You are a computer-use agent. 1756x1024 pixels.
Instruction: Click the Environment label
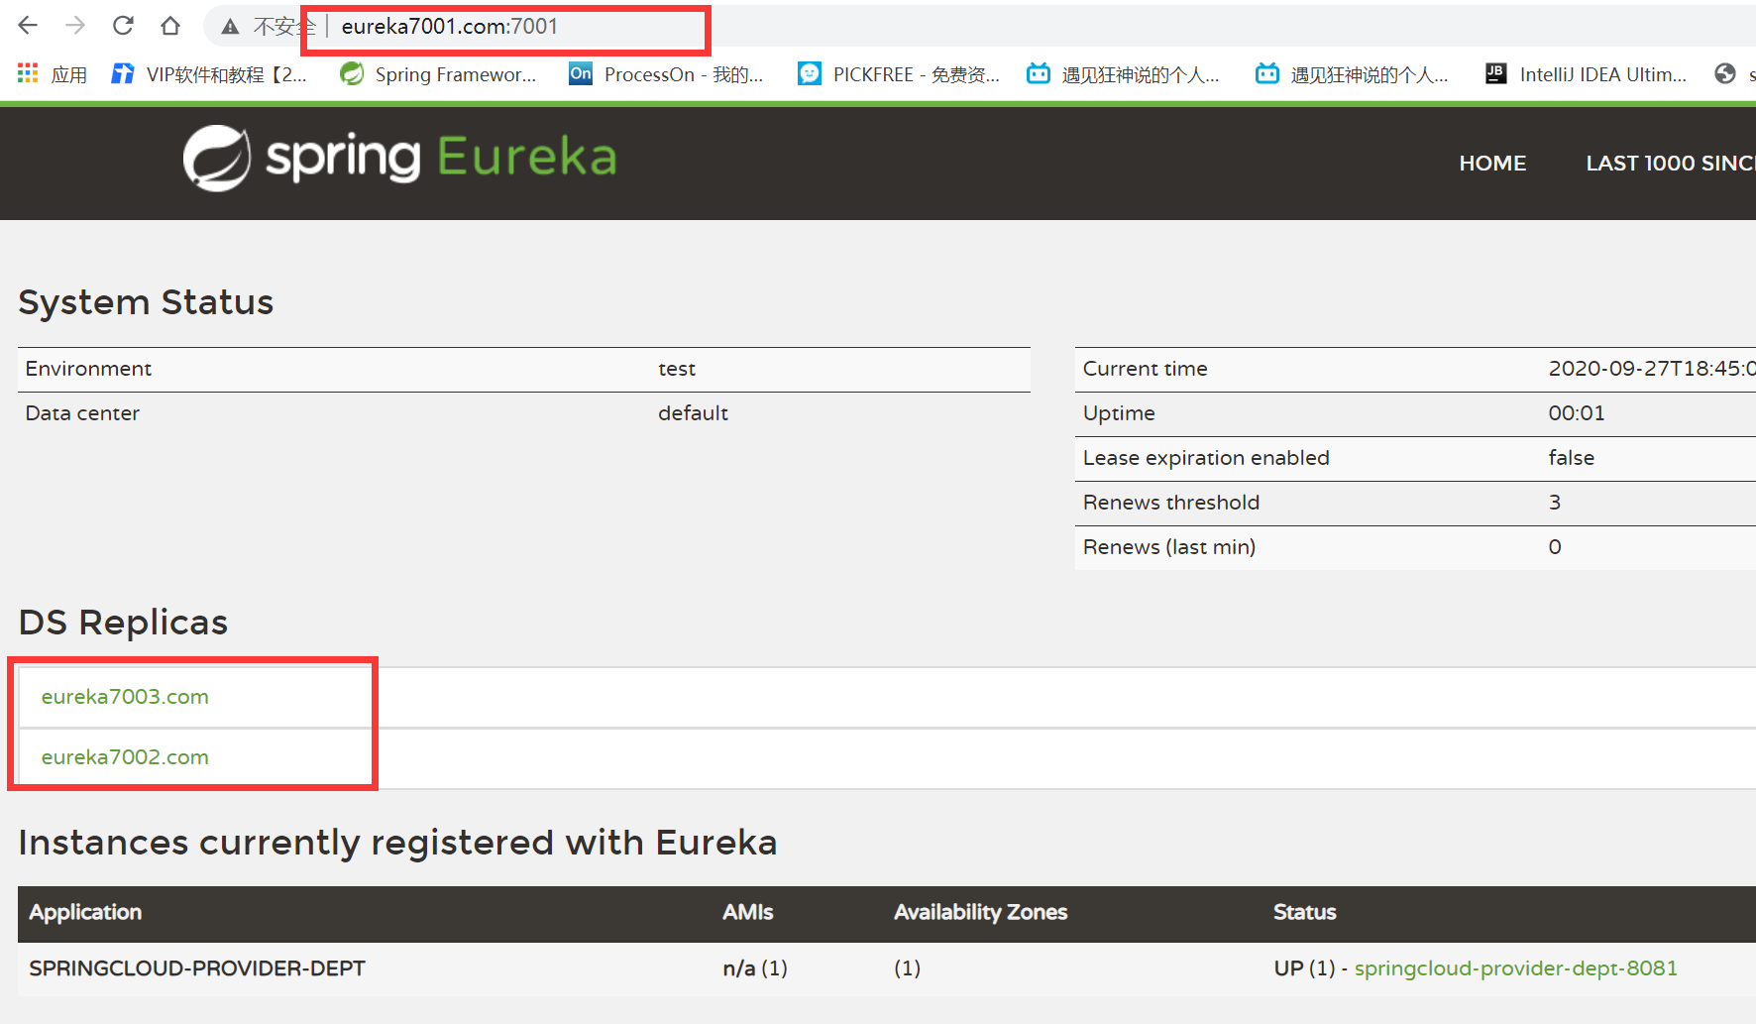click(88, 369)
